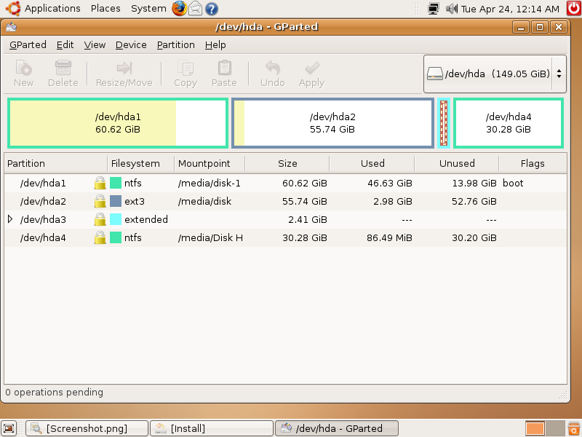Switch to the second workspace in pager
Screen dimensions: 582x437
click(x=555, y=428)
